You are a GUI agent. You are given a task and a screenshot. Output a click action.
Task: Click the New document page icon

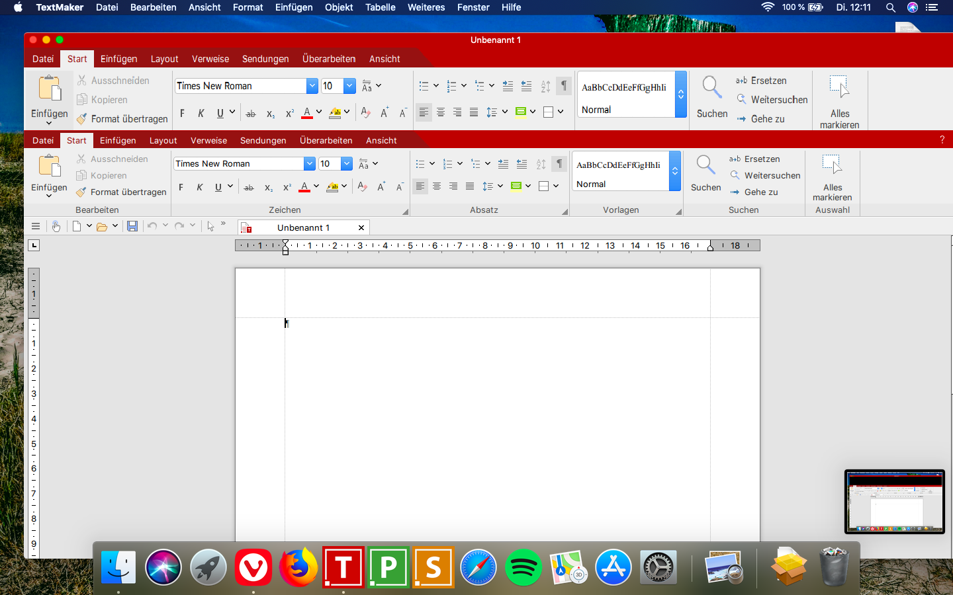(77, 226)
